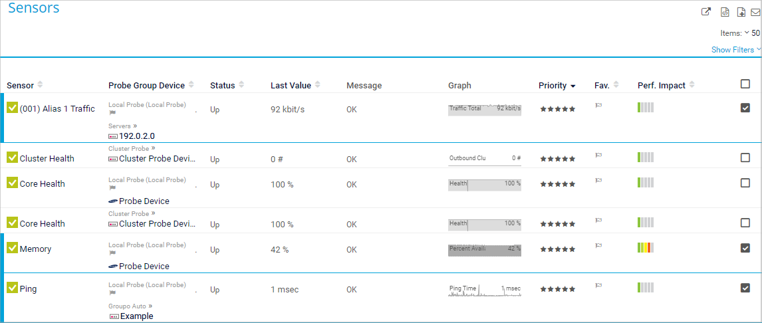The image size is (762, 323).
Task: Click the priority stars for the Ping sensor
Action: (x=557, y=289)
